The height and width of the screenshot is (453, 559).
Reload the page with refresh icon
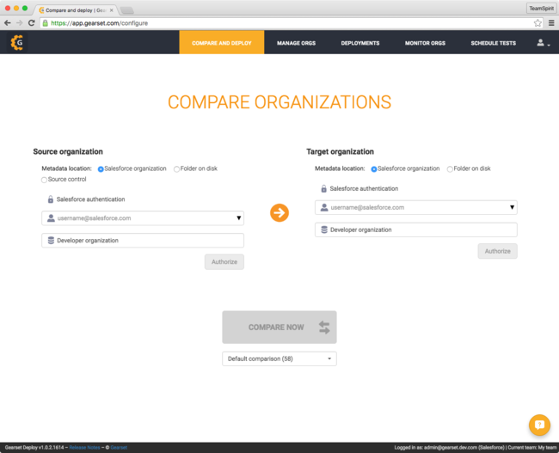pos(31,23)
